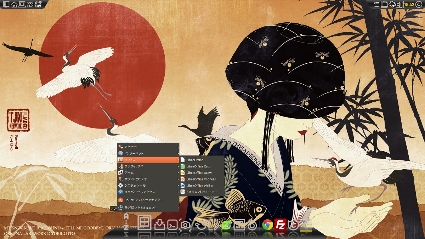Viewport: 425px width, 239px height.
Task: Click the download tray icon in dock
Action: click(160, 224)
